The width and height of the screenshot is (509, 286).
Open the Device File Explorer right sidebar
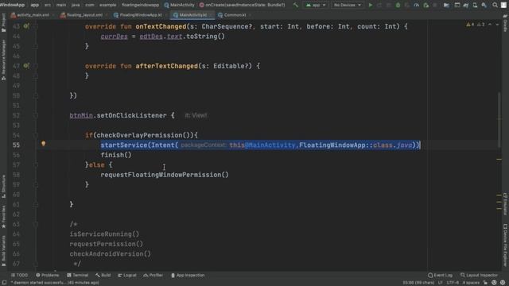tap(505, 245)
